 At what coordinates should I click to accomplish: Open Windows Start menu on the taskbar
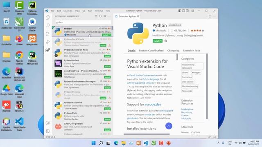[94, 143]
